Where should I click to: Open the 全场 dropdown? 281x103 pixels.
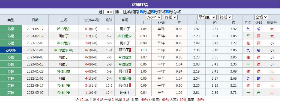coord(261,17)
